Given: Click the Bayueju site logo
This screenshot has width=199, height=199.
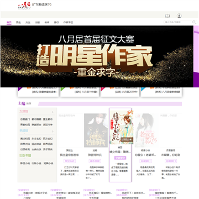Looking at the screenshot, I should (x=24, y=5).
